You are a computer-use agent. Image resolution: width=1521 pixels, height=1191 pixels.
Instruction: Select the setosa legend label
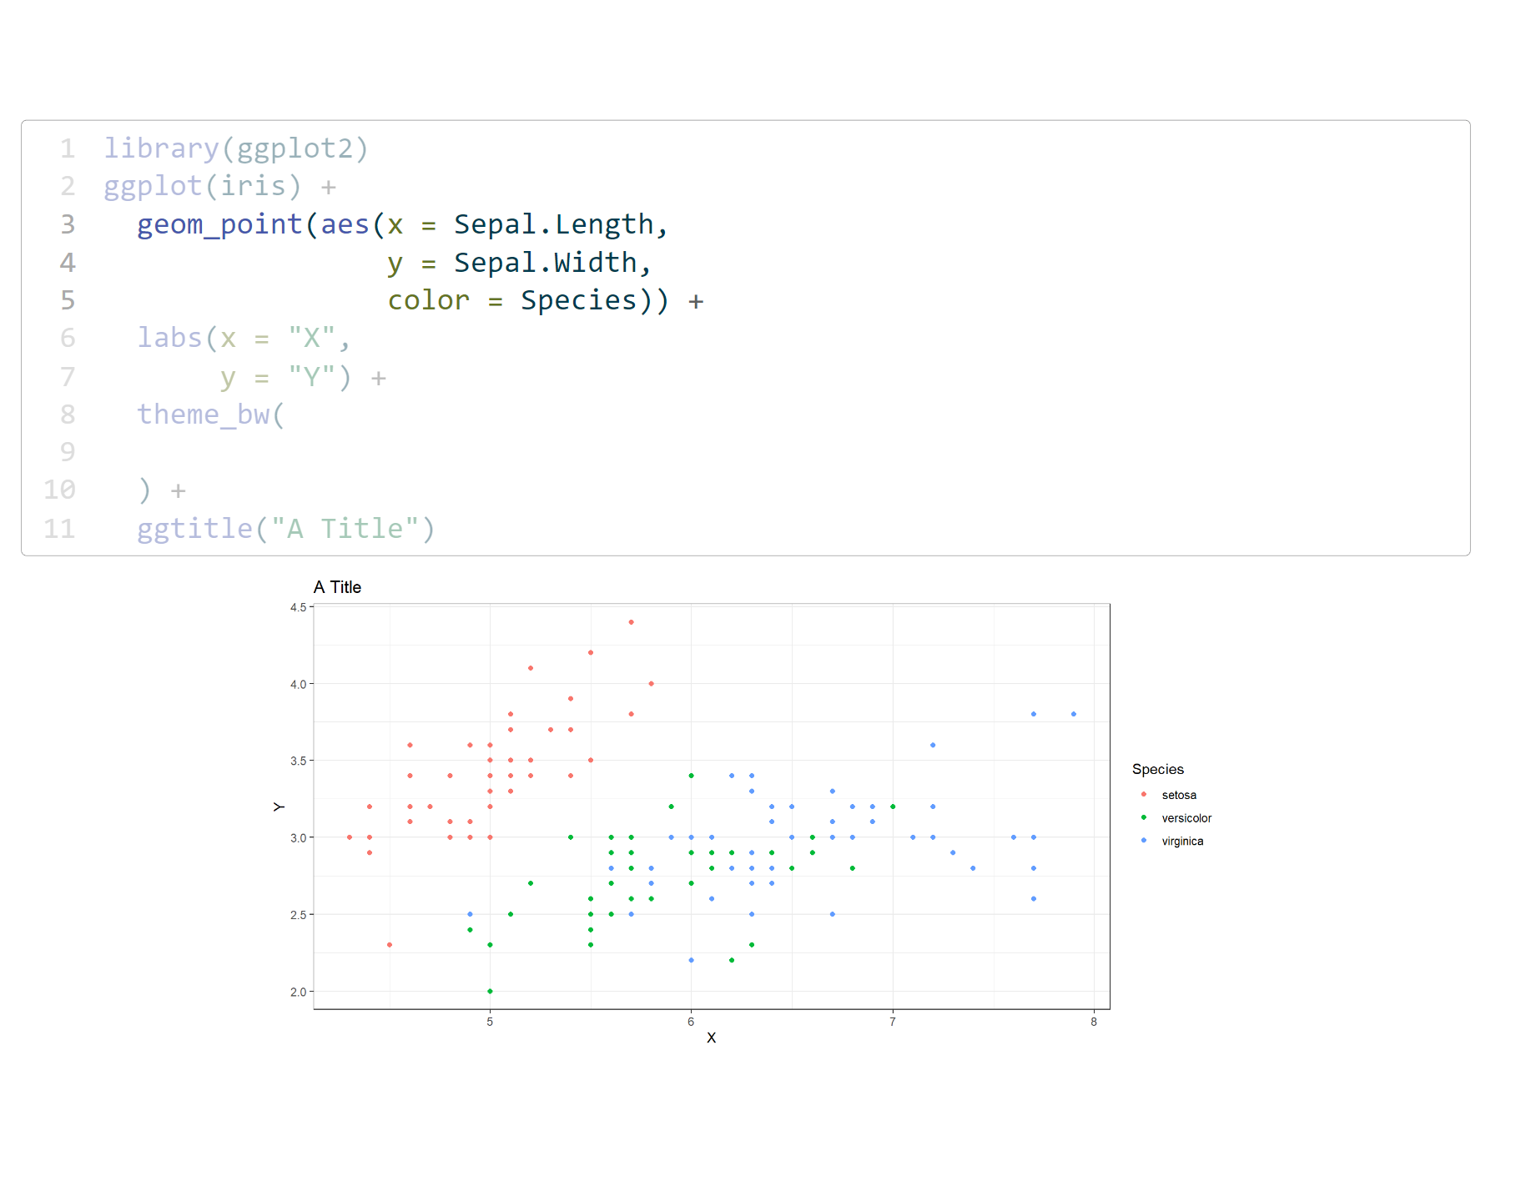pyautogui.click(x=1178, y=795)
